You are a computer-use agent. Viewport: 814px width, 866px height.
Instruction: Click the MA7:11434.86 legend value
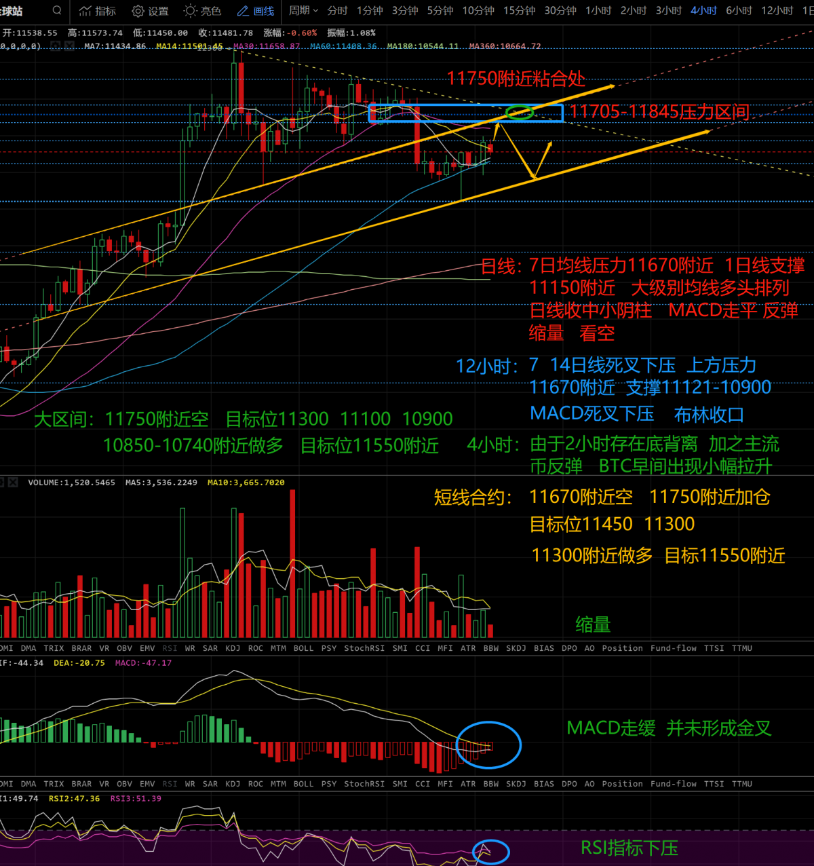tap(115, 46)
